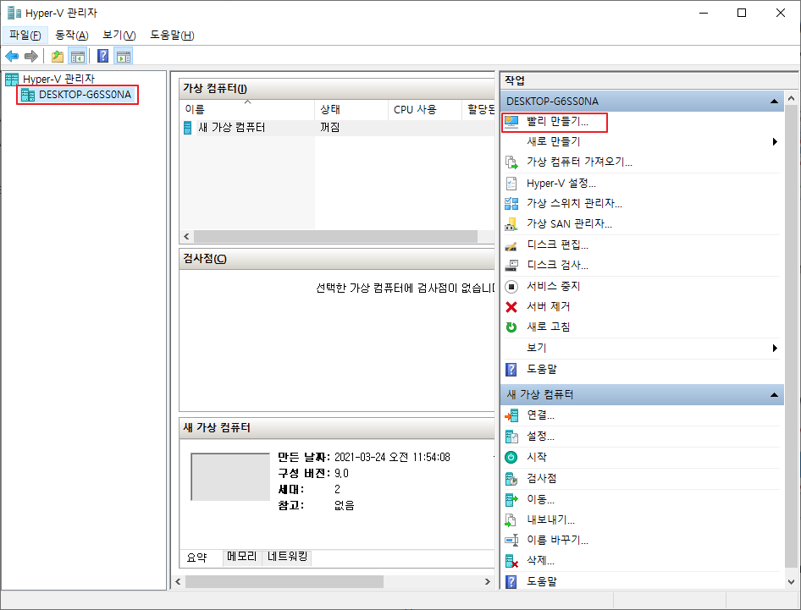Switch to the 네트워킹 tab

pyautogui.click(x=287, y=557)
